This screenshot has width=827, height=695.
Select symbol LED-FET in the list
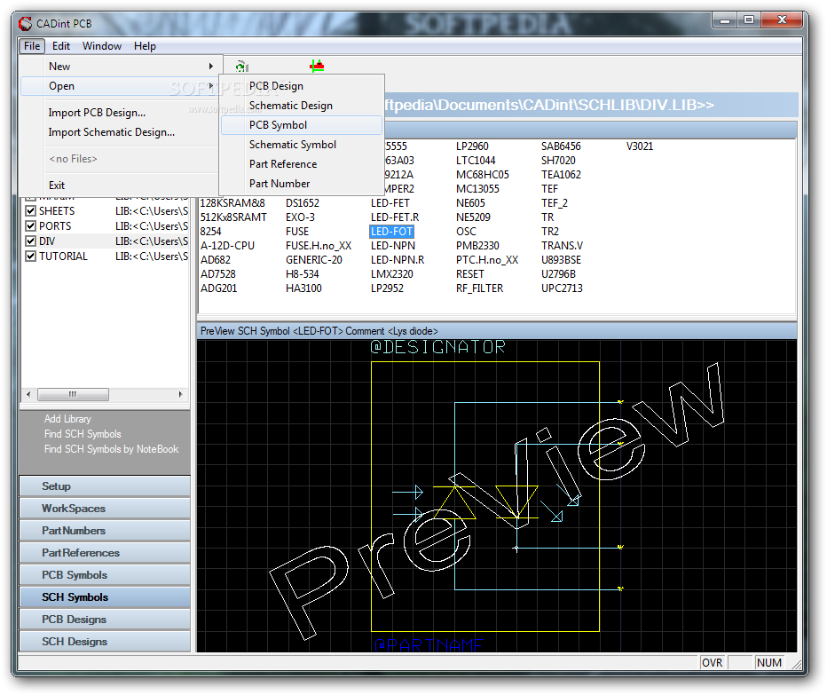(x=390, y=203)
